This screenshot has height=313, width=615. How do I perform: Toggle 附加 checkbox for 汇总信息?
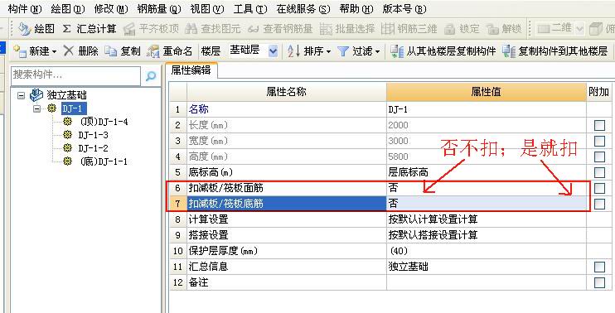point(599,267)
